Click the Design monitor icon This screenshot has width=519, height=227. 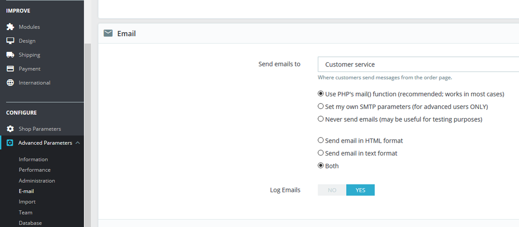(10, 41)
